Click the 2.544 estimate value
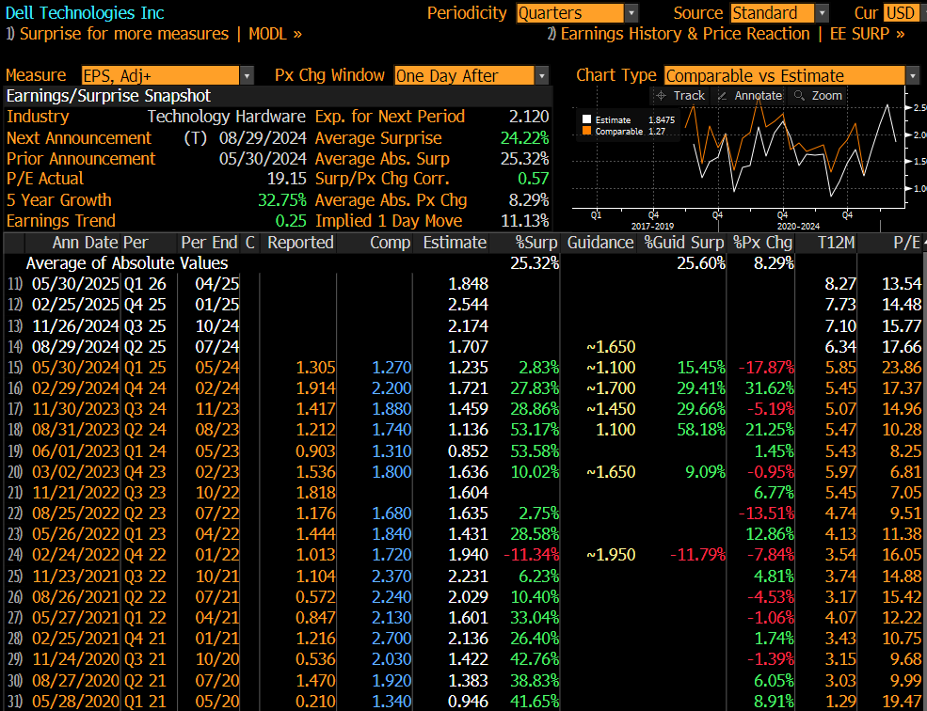The height and width of the screenshot is (711, 927). pos(469,305)
